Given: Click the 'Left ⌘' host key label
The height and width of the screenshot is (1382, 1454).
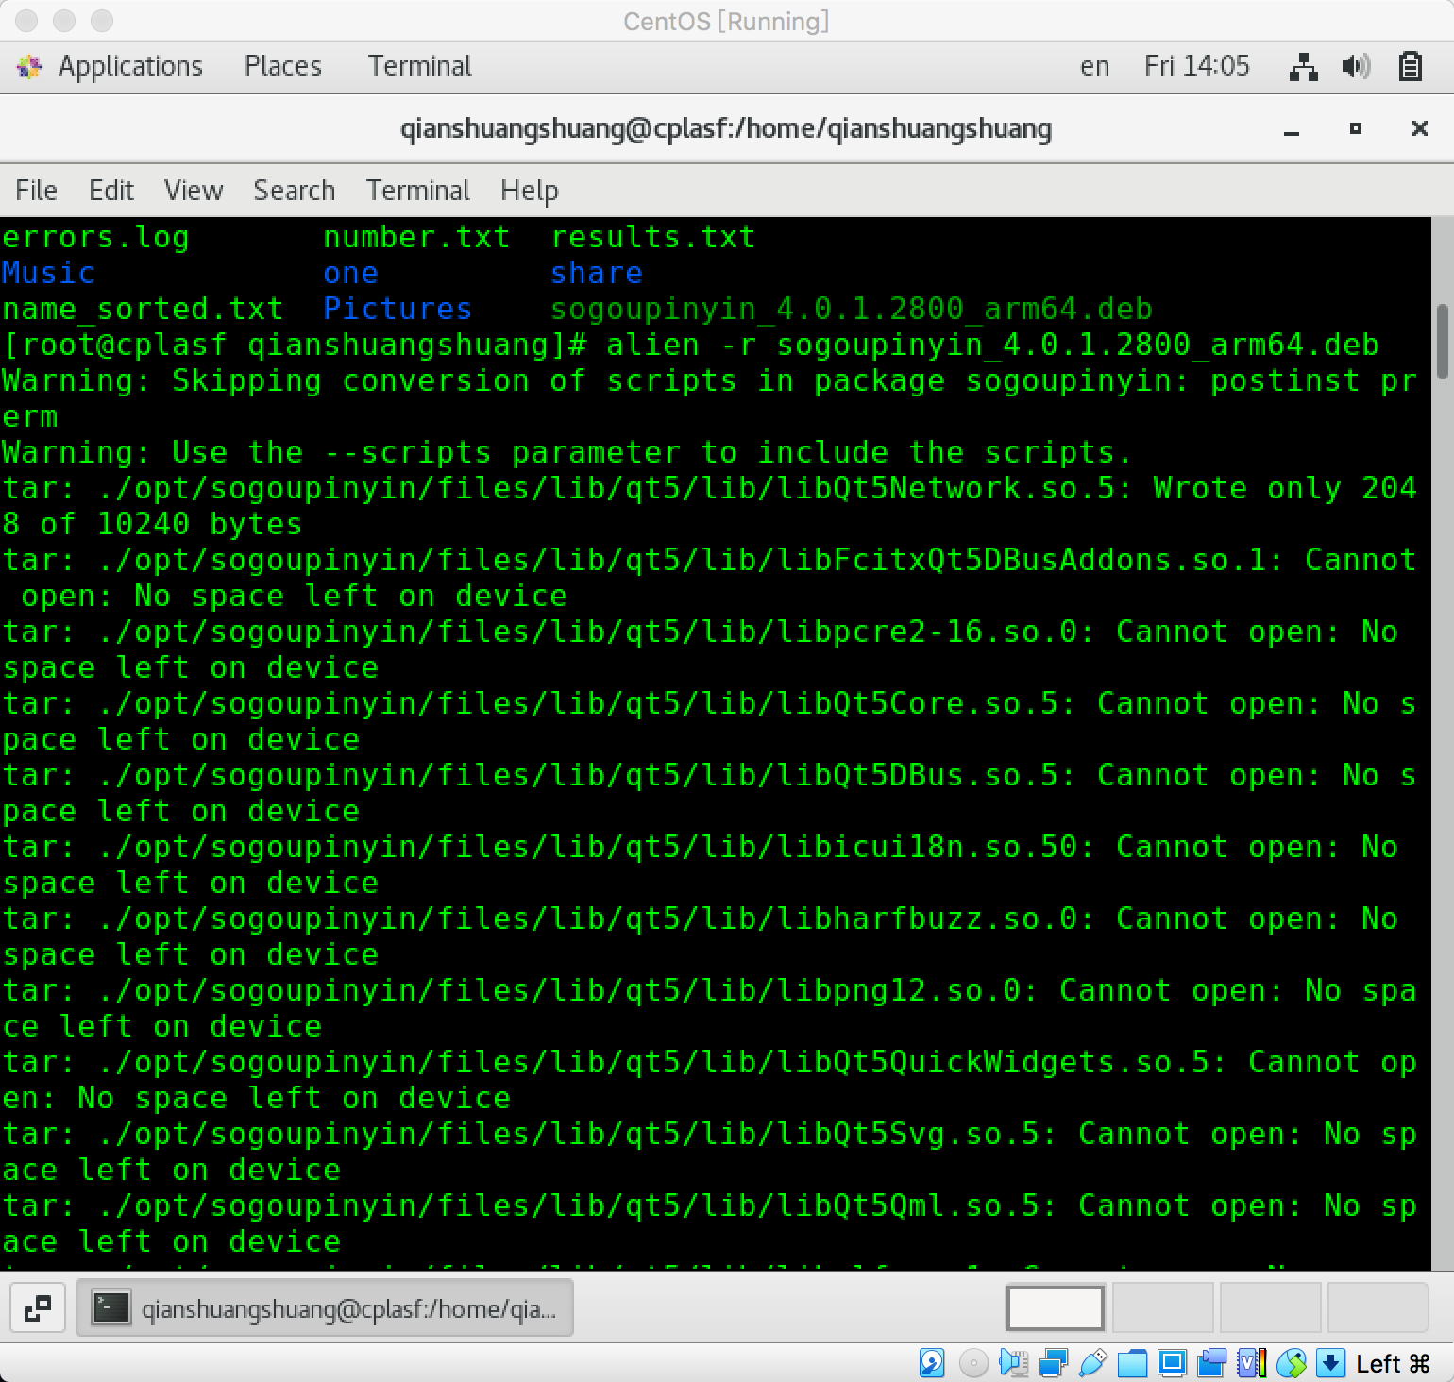Looking at the screenshot, I should pyautogui.click(x=1393, y=1364).
